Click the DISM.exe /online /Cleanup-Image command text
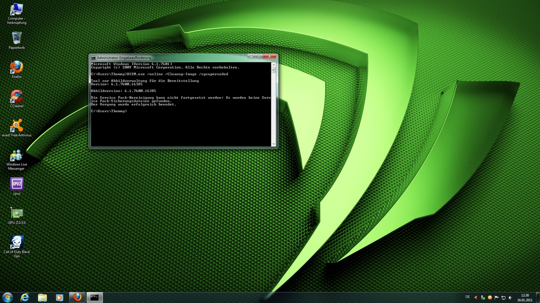The width and height of the screenshot is (540, 303). (x=178, y=74)
